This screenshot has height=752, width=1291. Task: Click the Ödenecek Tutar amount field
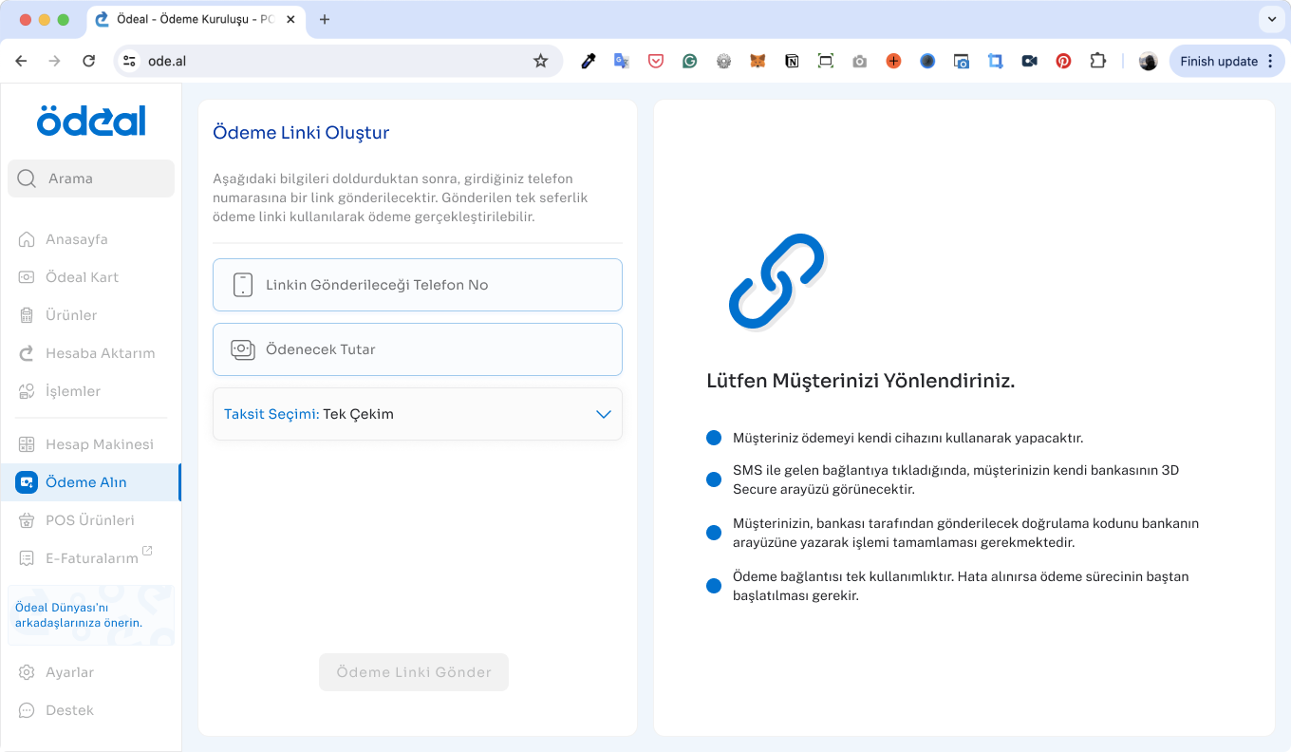click(x=418, y=349)
